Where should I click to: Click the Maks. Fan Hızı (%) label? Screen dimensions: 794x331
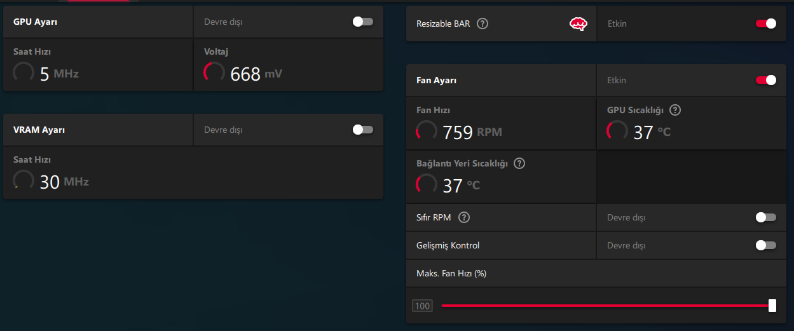[x=451, y=273]
